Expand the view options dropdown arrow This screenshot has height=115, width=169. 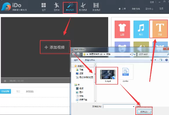(x=155, y=60)
